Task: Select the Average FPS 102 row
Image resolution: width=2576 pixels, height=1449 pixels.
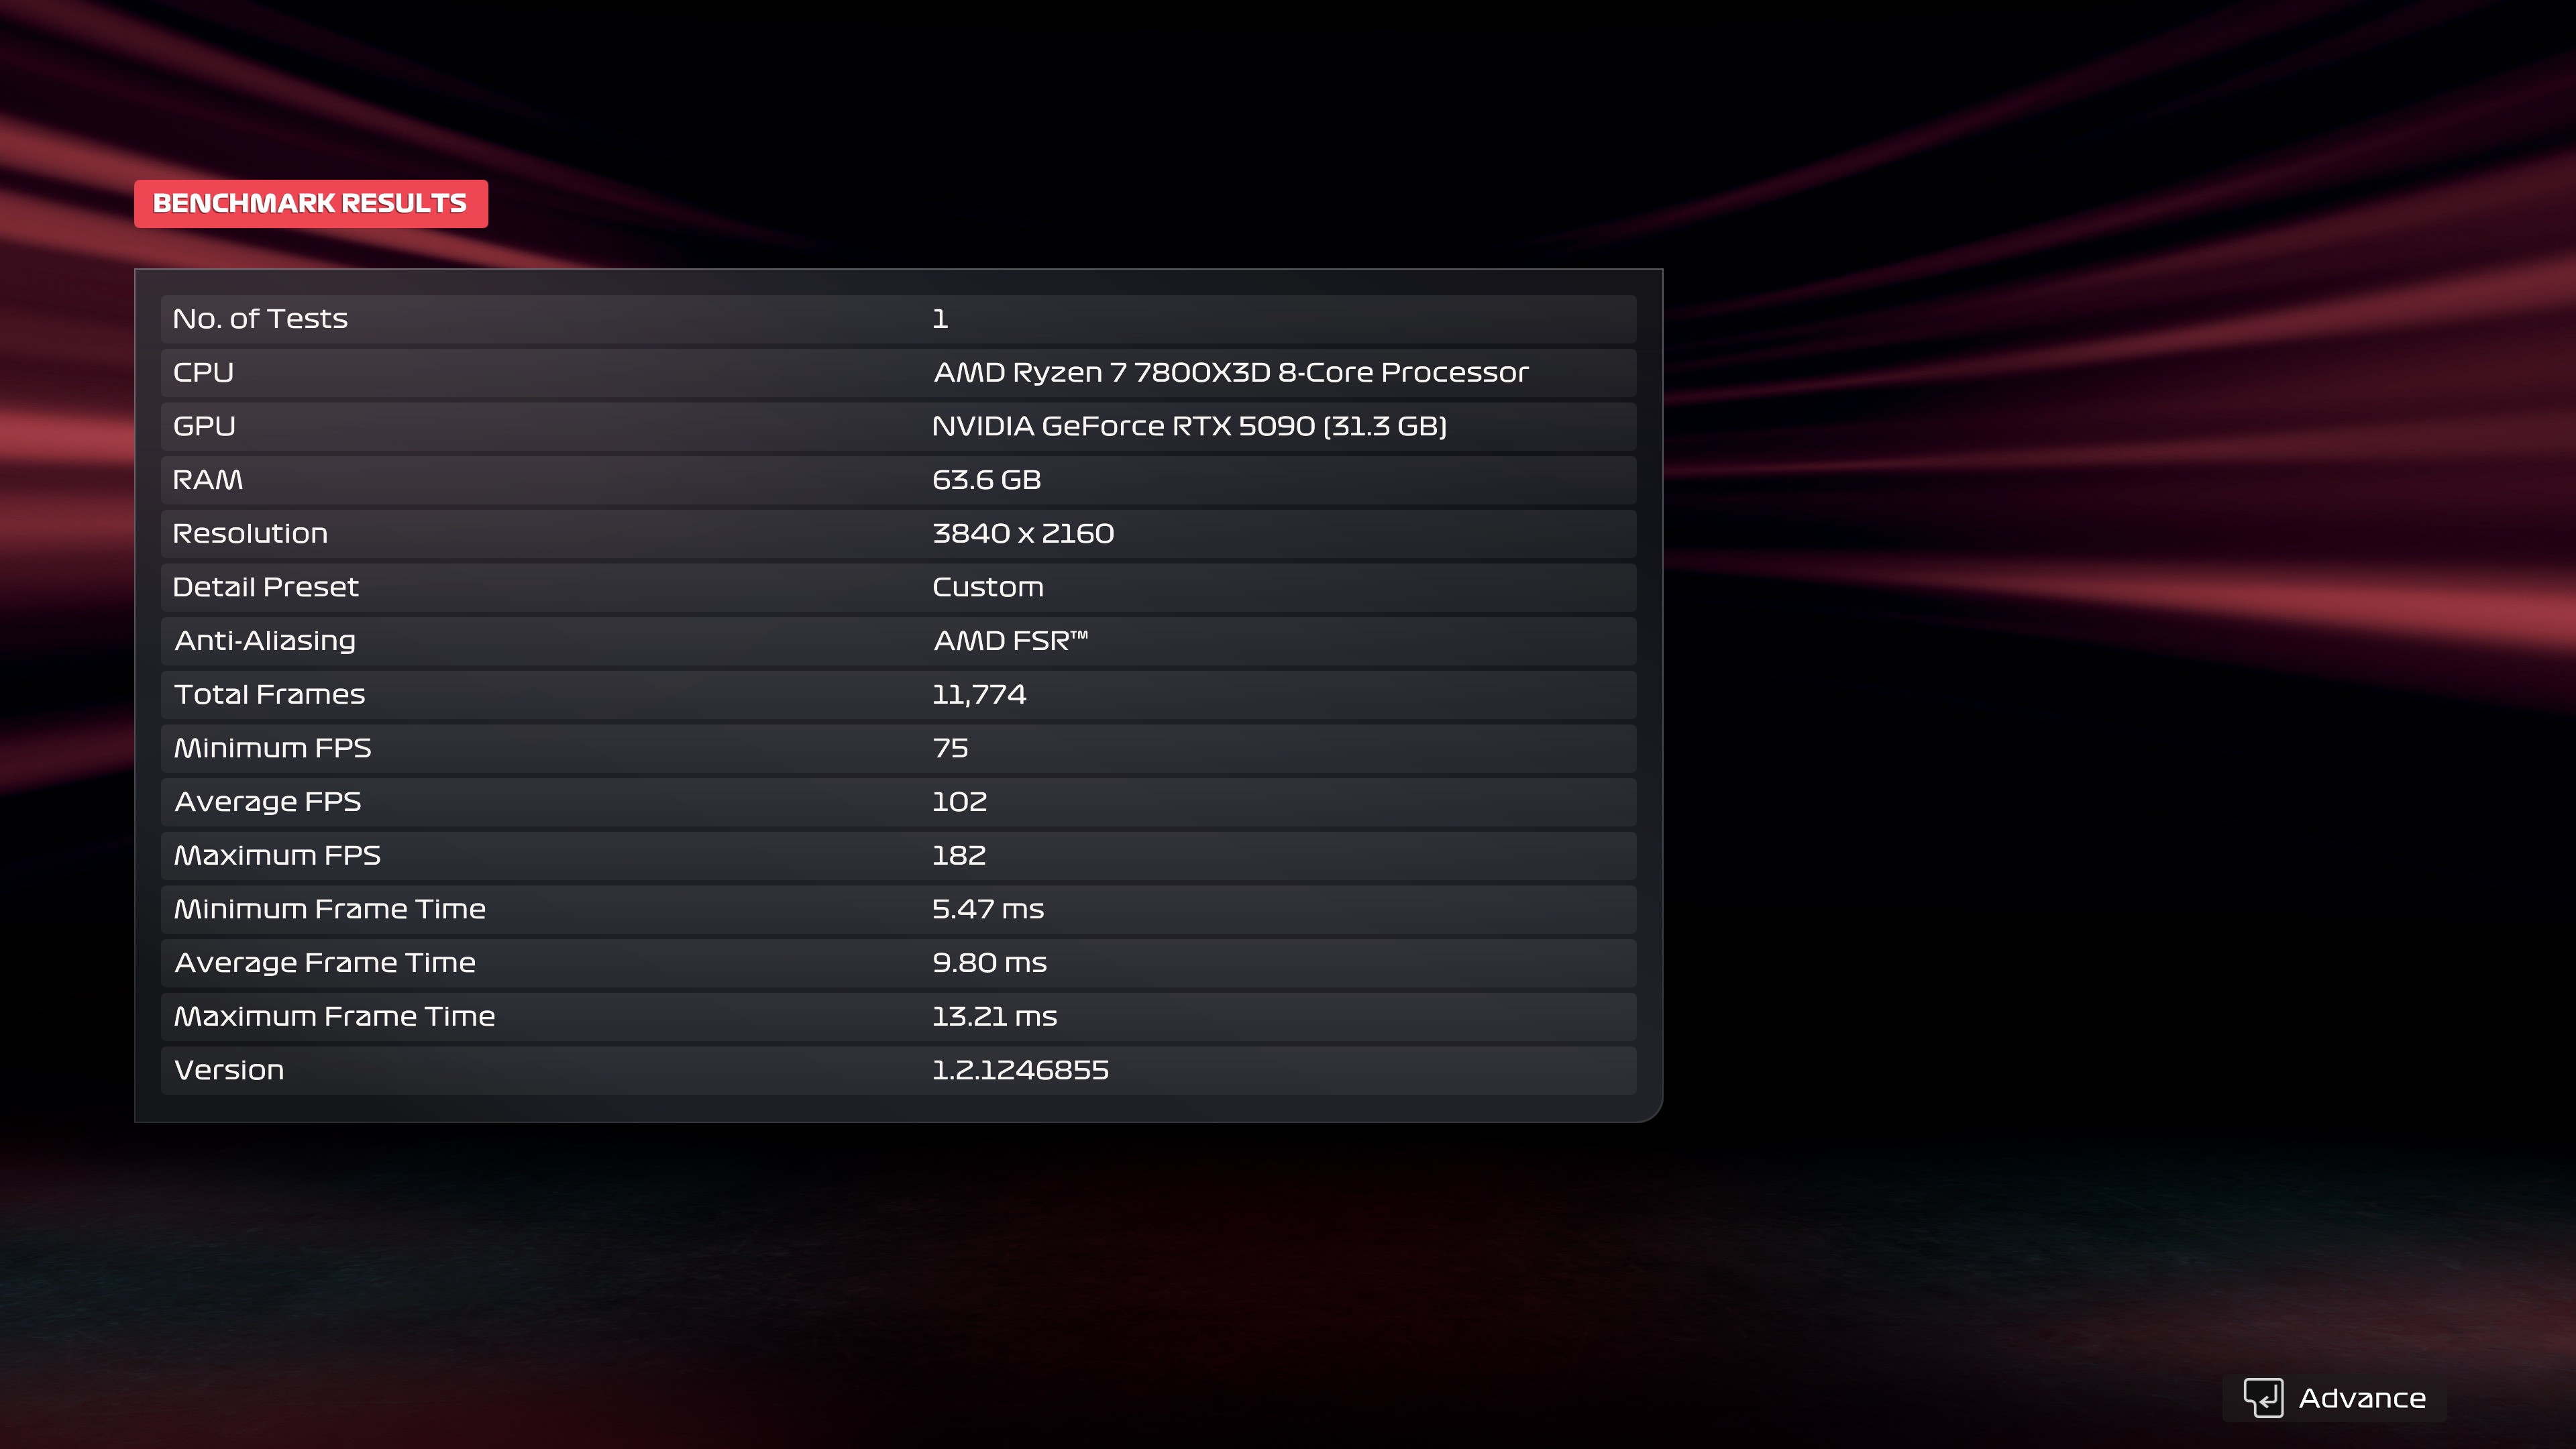Action: tap(897, 802)
